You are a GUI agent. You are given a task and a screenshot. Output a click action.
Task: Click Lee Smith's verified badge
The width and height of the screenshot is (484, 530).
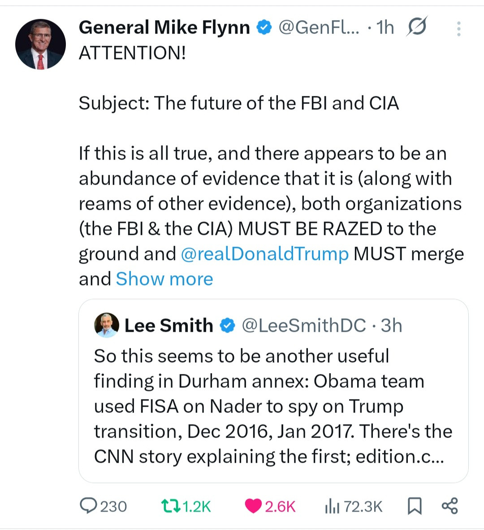pyautogui.click(x=228, y=326)
